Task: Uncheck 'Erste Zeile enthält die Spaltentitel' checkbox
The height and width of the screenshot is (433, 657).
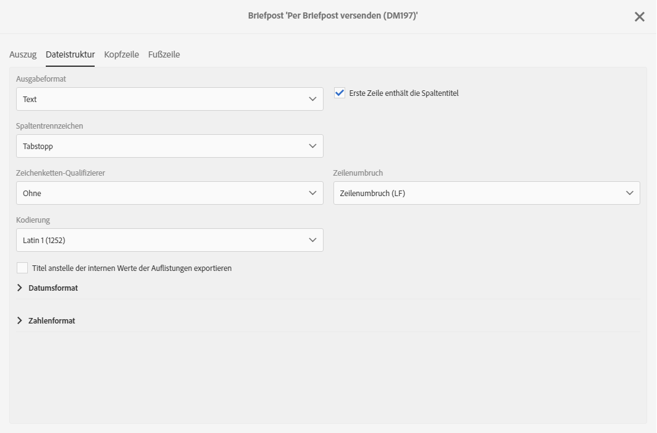Action: click(340, 93)
